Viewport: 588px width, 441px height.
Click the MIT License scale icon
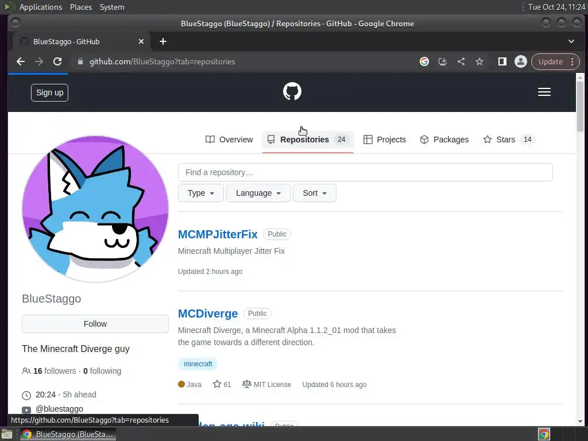tap(246, 384)
